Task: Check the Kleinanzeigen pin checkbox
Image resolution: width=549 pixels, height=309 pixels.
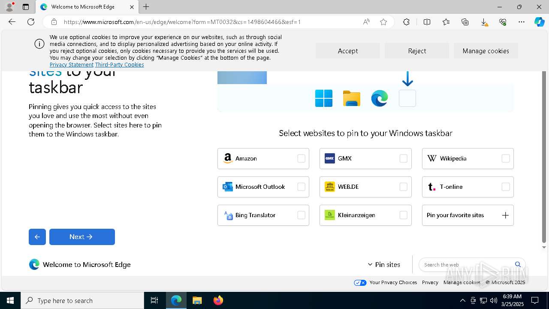Action: 403,215
